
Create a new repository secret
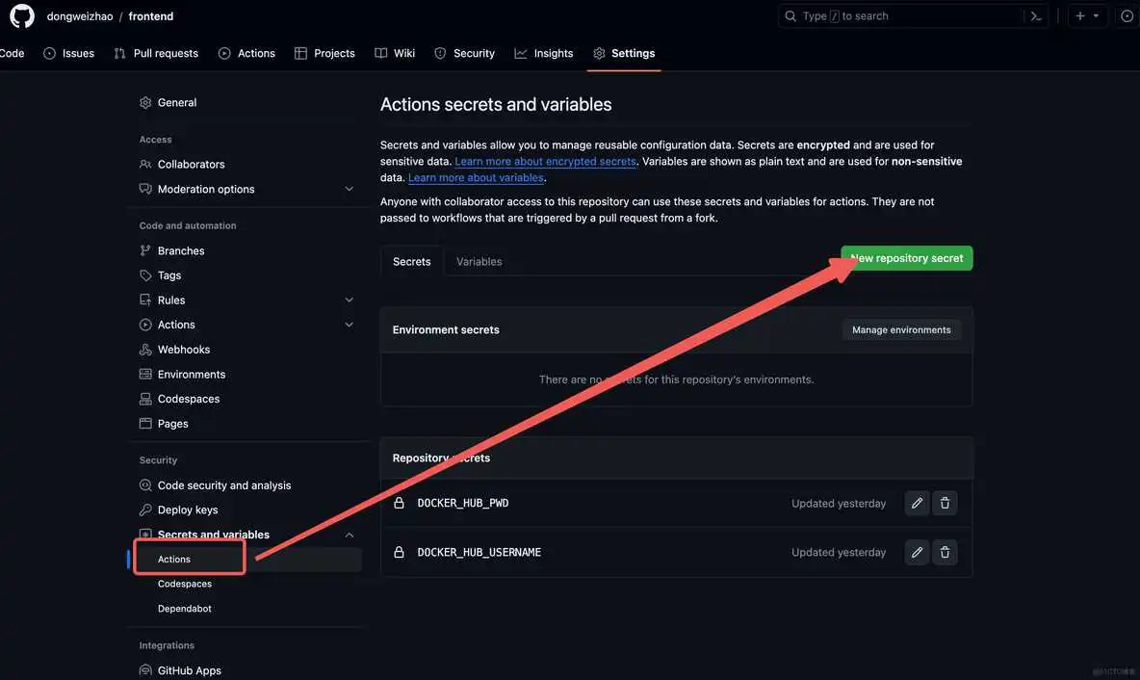pyautogui.click(x=906, y=257)
